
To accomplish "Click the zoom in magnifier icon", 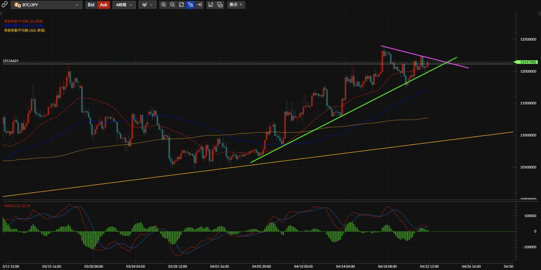I will coord(163,5).
